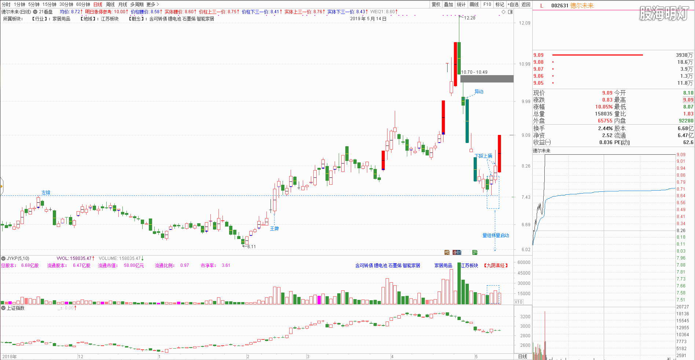Click the 王牌 annotation label
Image resolution: width=695 pixels, height=360 pixels.
pyautogui.click(x=274, y=228)
